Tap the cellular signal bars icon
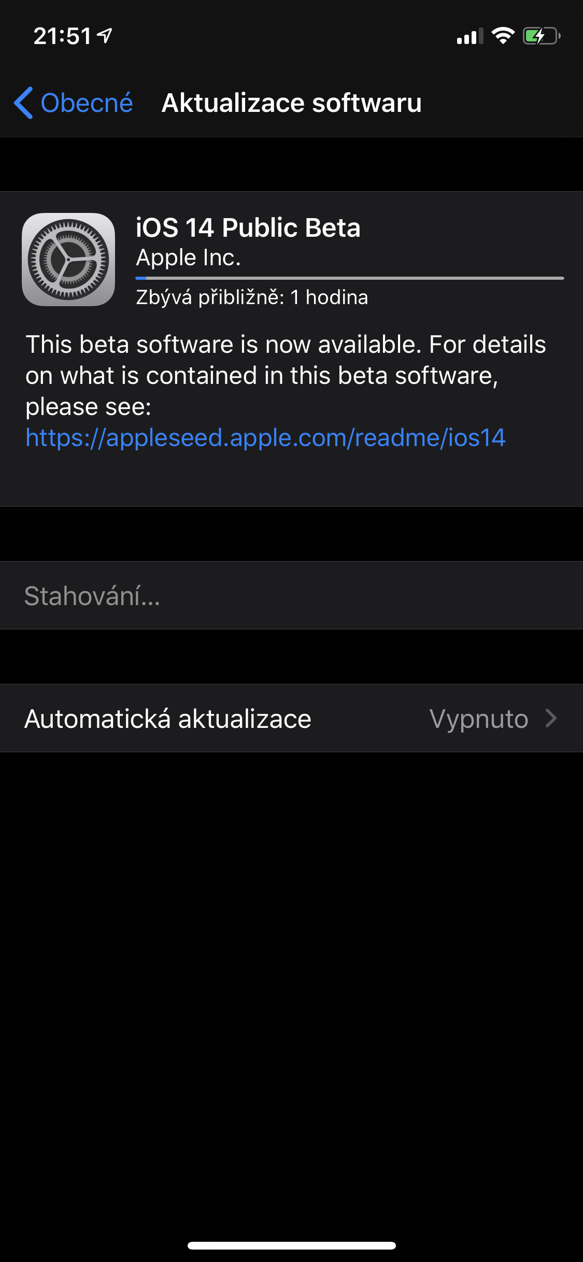This screenshot has width=583, height=1262. click(470, 36)
